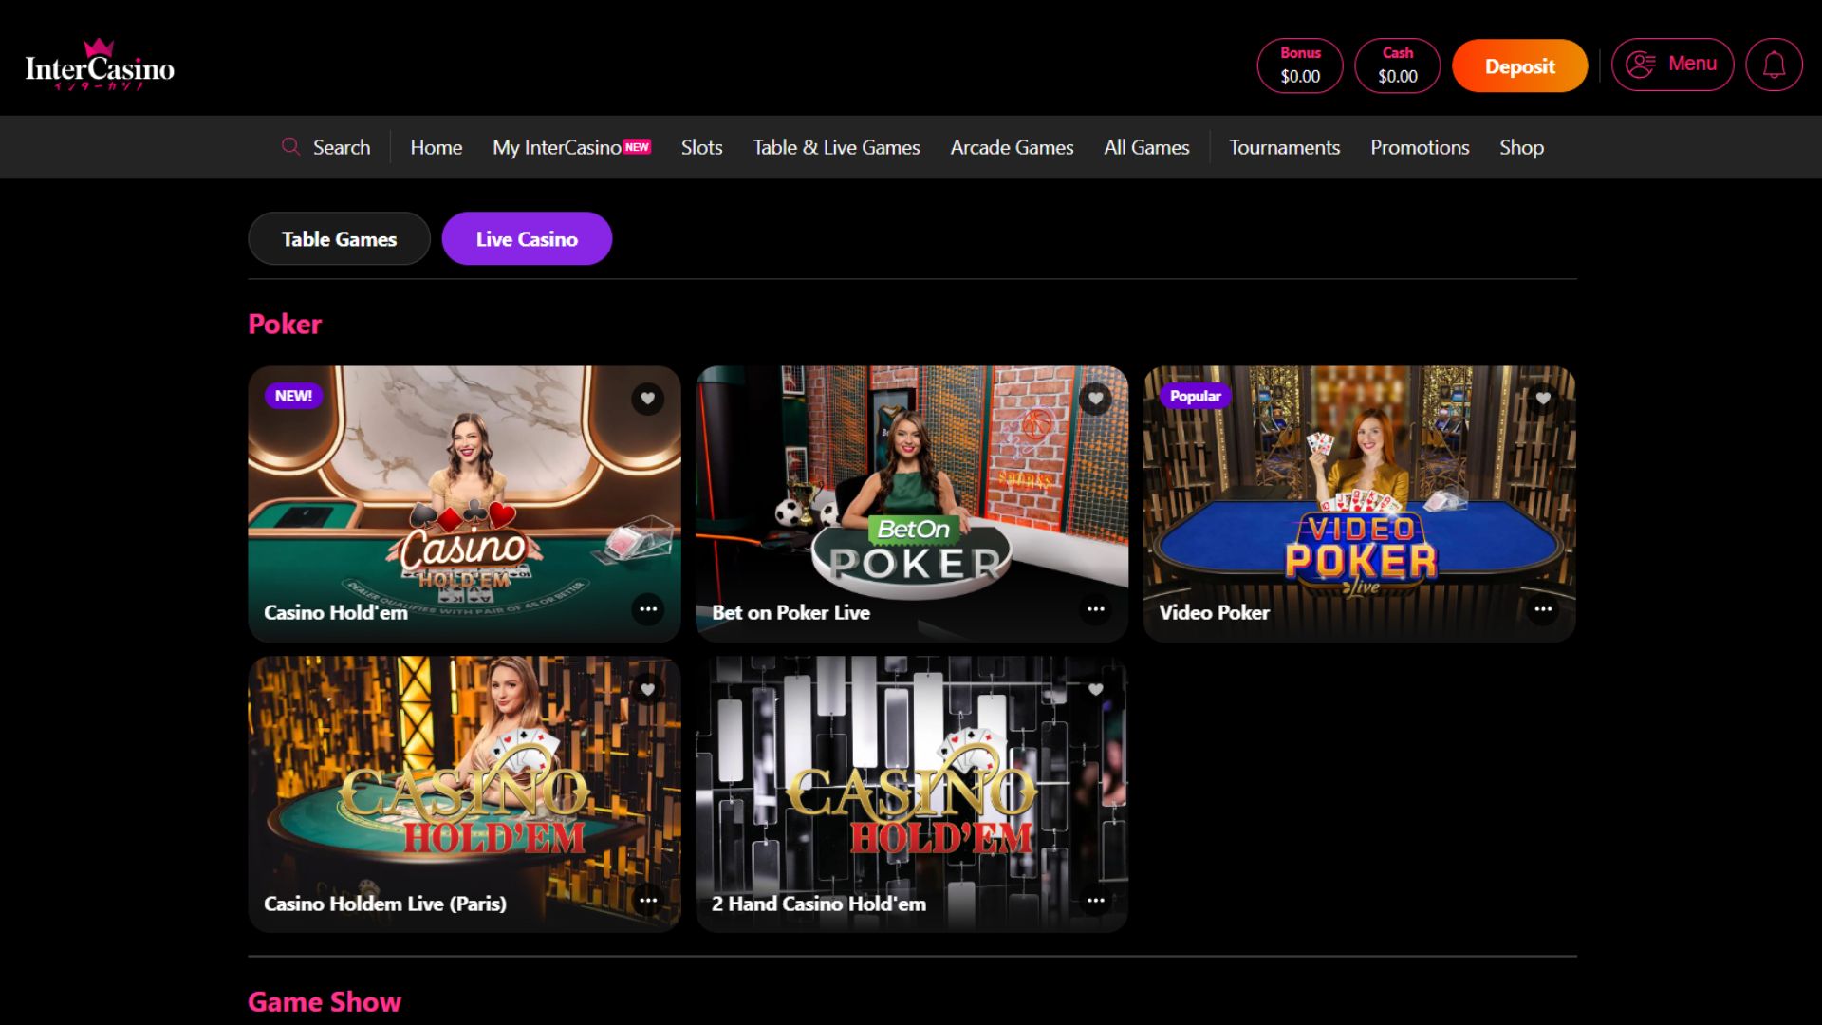Click the InterCasino logo

pyautogui.click(x=100, y=65)
